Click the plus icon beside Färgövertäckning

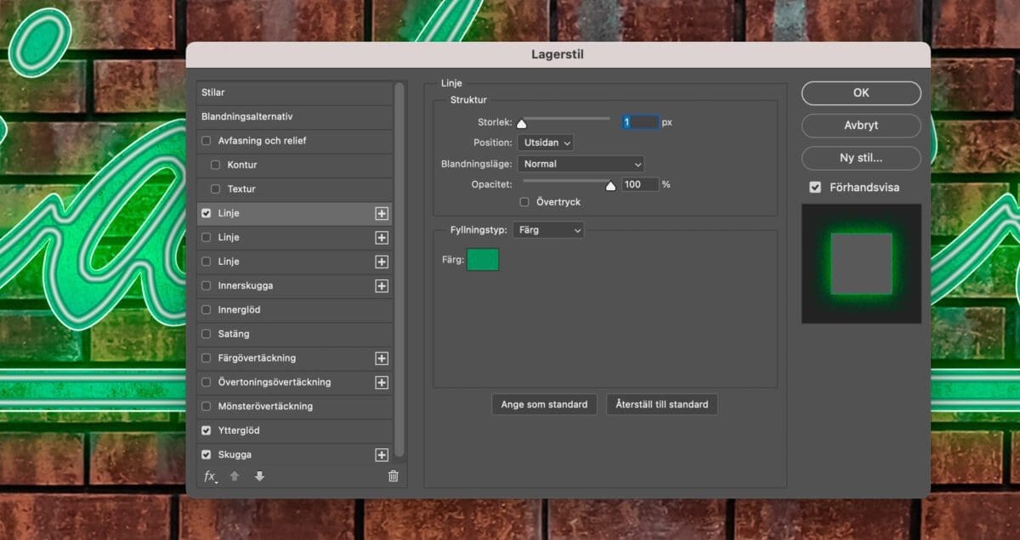click(382, 358)
